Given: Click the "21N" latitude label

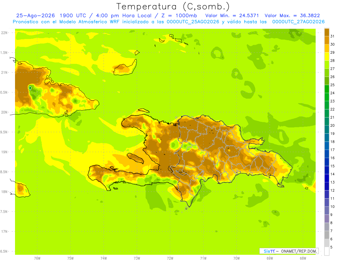Looking at the screenshot, I should coord(4,73).
